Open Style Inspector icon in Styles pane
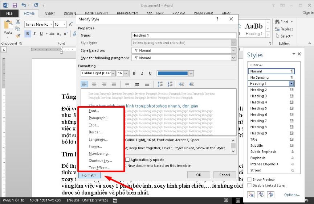The height and width of the screenshot is (204, 314). 261,195
